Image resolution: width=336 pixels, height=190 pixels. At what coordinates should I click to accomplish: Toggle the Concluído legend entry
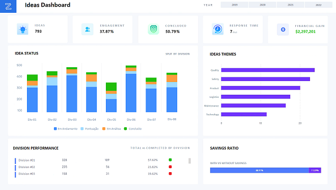pos(133,129)
